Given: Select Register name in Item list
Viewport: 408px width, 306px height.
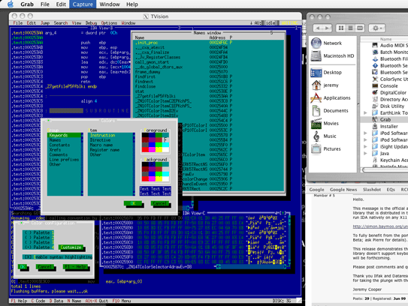Looking at the screenshot, I should pos(110,150).
